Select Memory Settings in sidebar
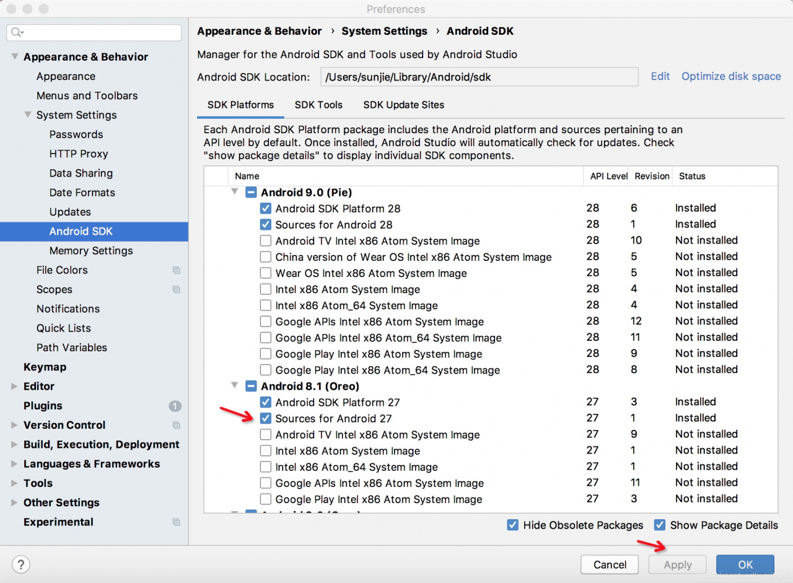793x583 pixels. click(91, 250)
